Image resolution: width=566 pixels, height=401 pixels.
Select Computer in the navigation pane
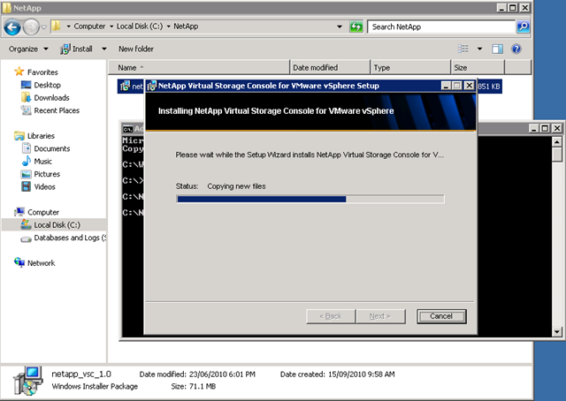(43, 212)
